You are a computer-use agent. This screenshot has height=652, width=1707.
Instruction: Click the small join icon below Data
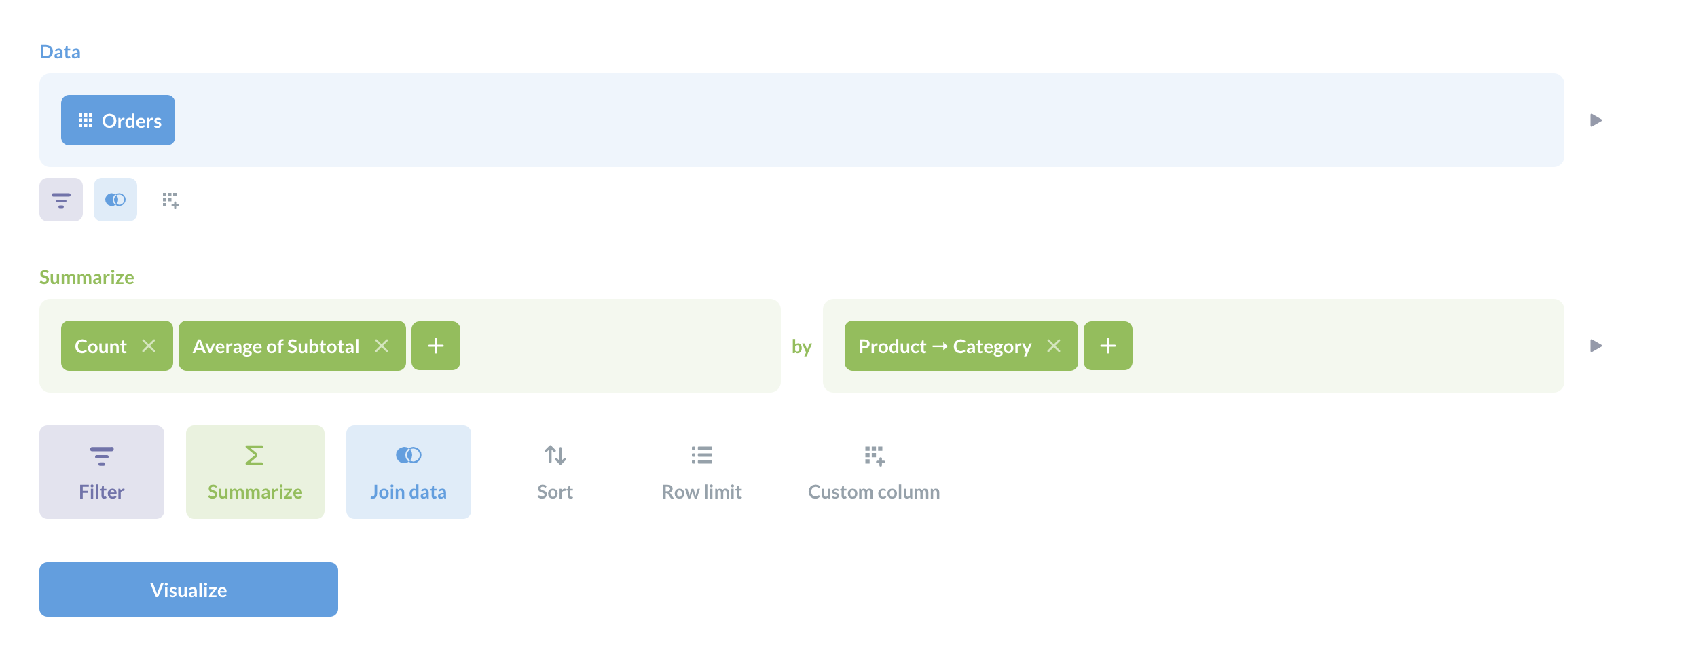click(x=115, y=200)
